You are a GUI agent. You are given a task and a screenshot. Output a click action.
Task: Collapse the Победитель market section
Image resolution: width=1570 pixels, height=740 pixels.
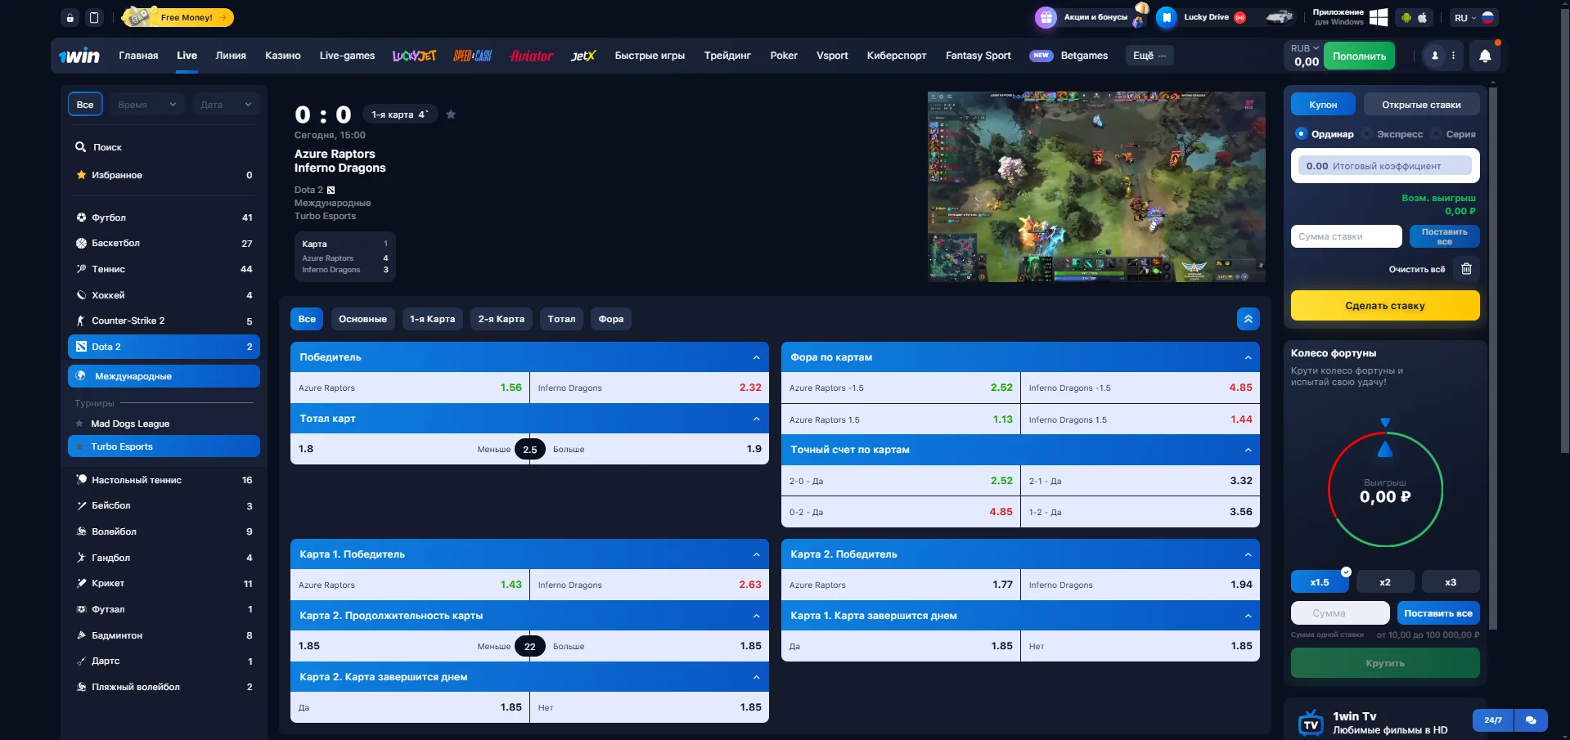point(756,357)
